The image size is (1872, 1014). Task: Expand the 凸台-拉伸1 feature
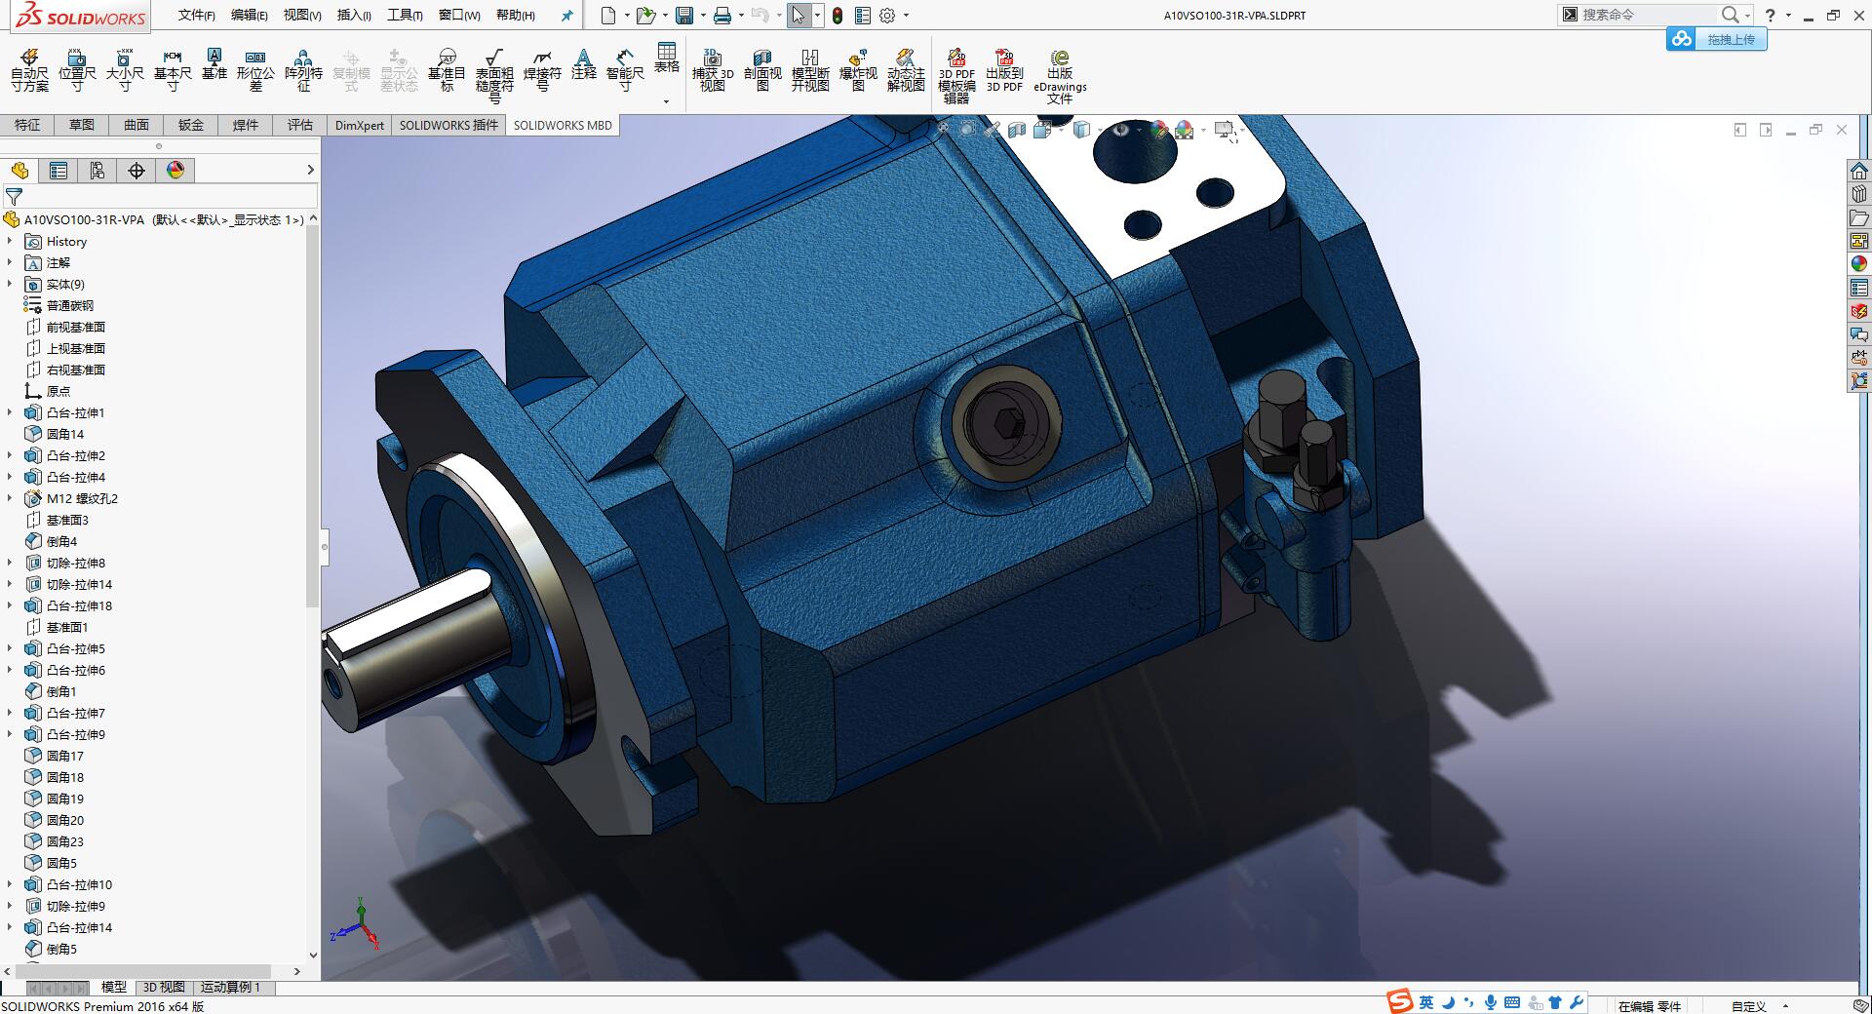coord(10,412)
